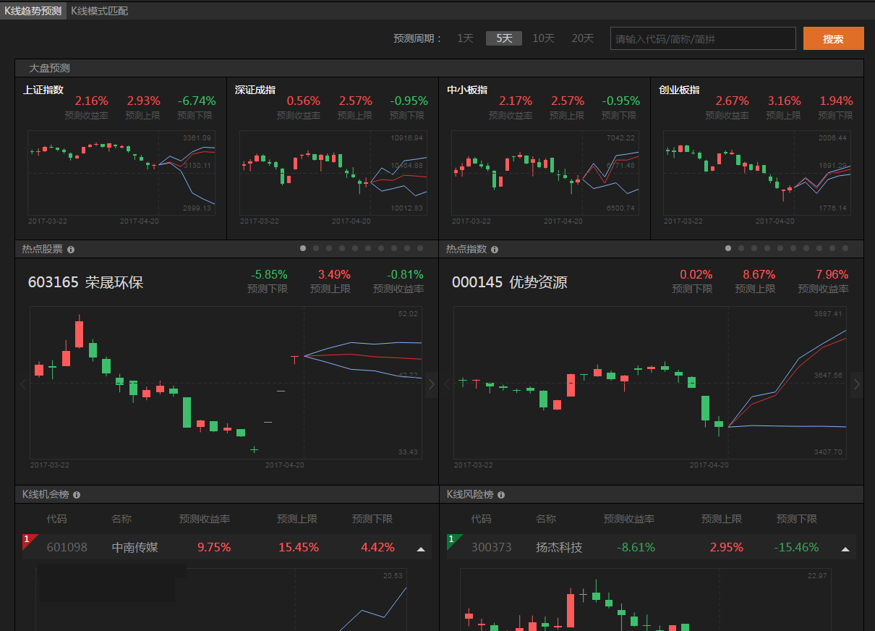Click 中南传媒 9.75% predicted return

[x=214, y=548]
